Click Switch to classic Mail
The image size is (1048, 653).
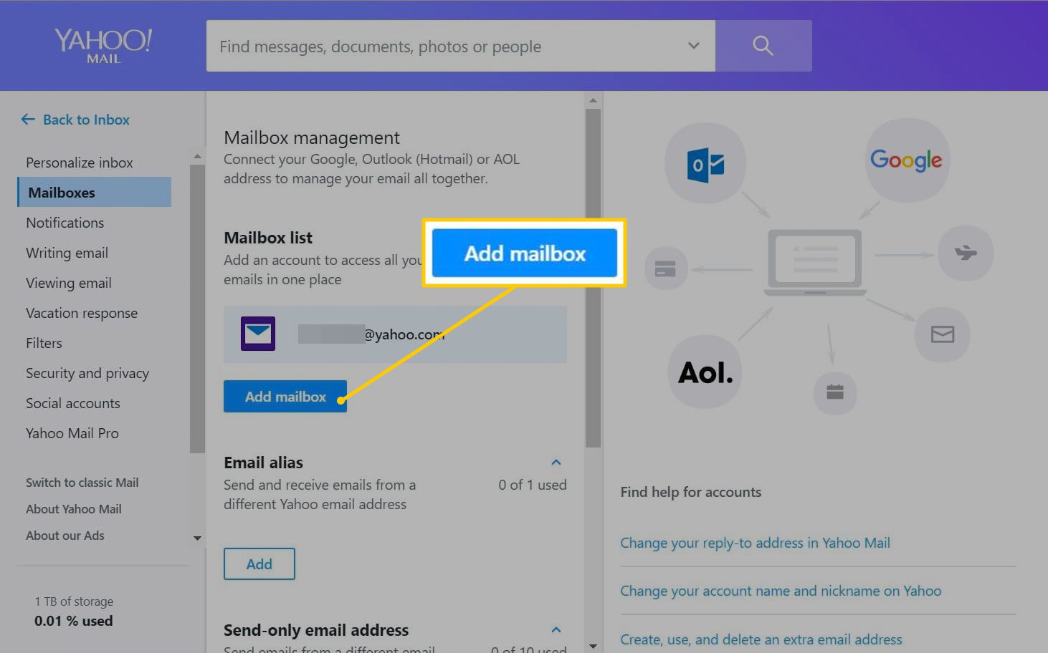point(82,483)
